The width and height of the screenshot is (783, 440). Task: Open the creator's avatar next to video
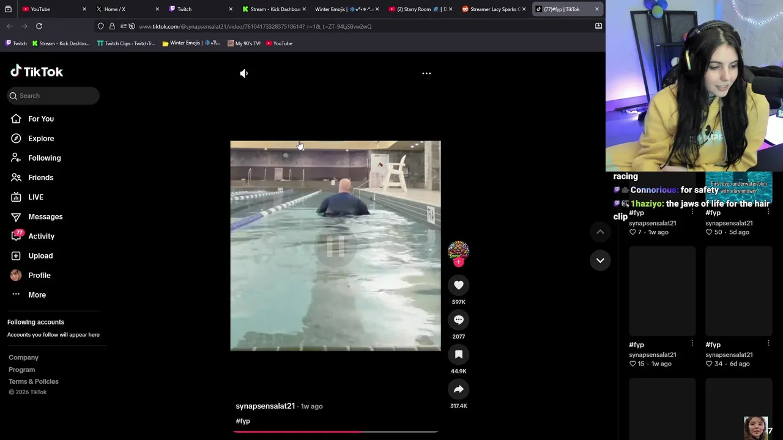[x=459, y=251]
